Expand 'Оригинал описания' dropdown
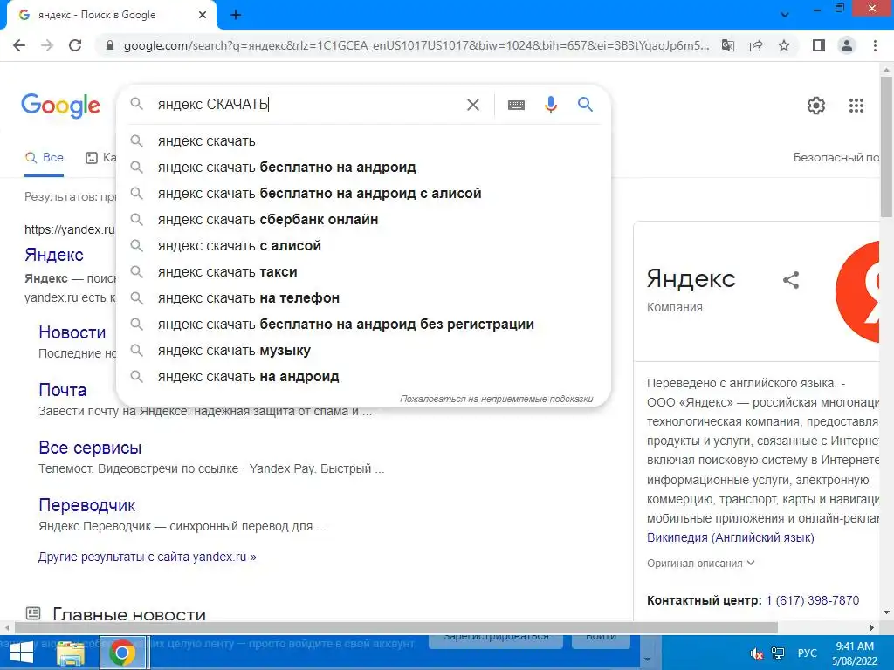894x670 pixels. click(x=701, y=563)
